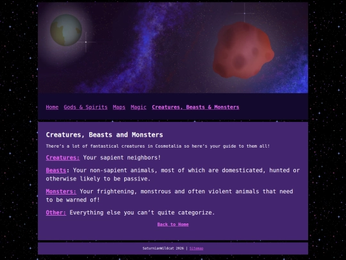Click the 'There's a lot of fantastical creatures' sentence

[158, 146]
